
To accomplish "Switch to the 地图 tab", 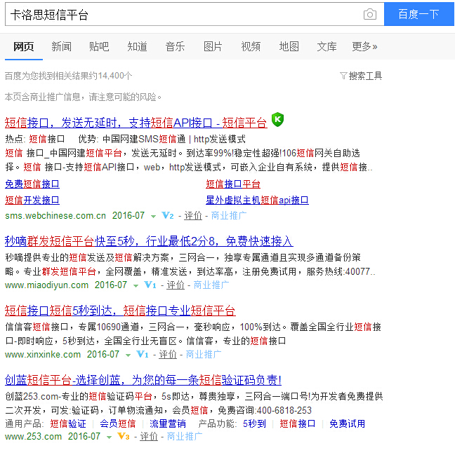I will (x=289, y=46).
